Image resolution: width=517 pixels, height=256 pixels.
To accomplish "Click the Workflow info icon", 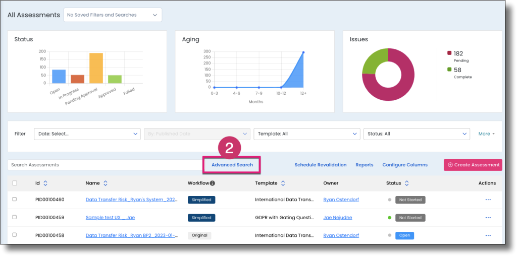I will [213, 183].
